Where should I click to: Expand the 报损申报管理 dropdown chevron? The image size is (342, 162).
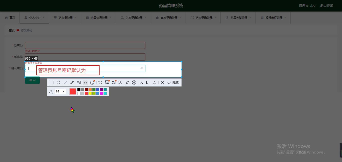click(286, 17)
